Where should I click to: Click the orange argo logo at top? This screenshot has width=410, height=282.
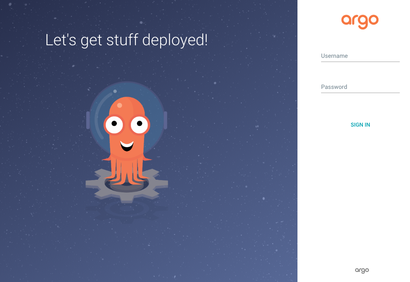coord(360,21)
